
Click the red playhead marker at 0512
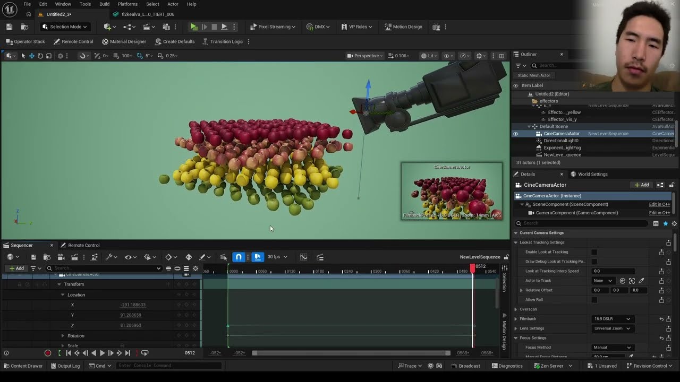pyautogui.click(x=472, y=268)
